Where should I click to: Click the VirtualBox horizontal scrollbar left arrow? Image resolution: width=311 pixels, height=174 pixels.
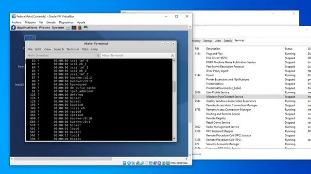point(12,159)
